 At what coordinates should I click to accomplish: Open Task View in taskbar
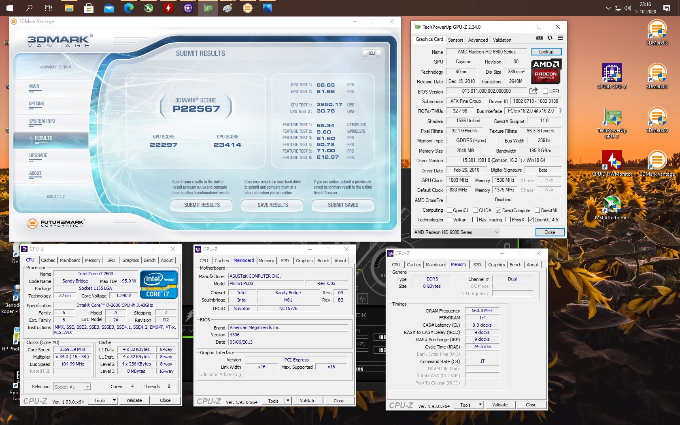[x=49, y=8]
